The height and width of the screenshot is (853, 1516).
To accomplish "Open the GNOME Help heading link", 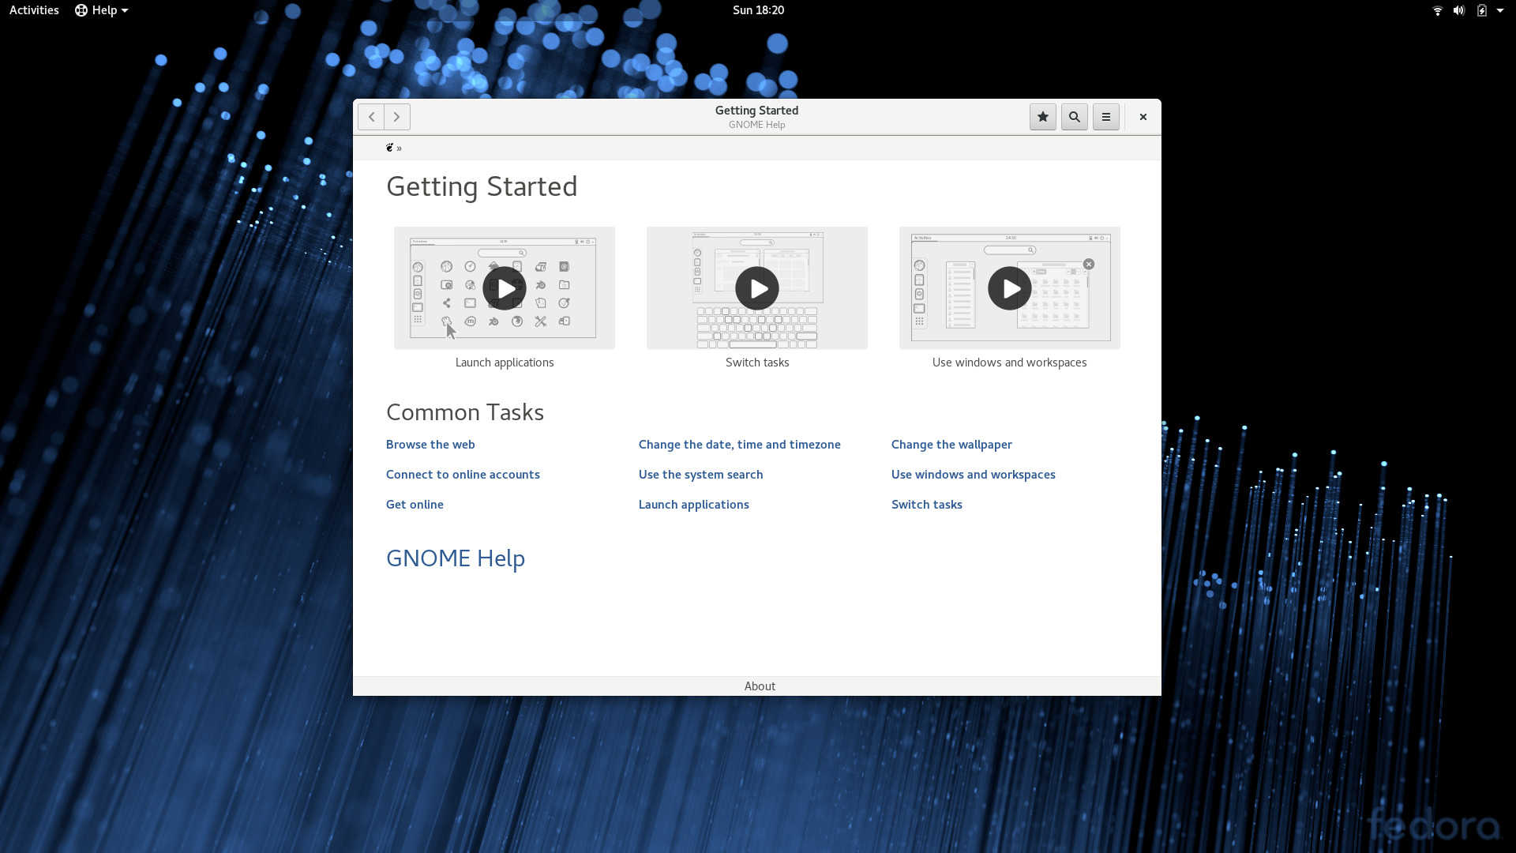I will [456, 558].
